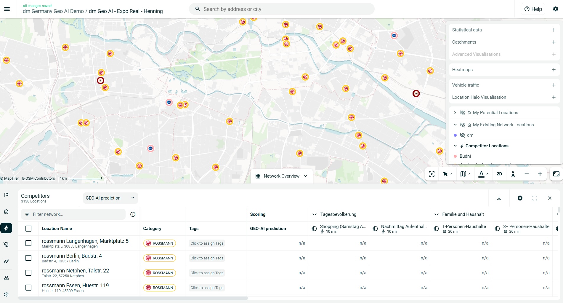The height and width of the screenshot is (303, 563).
Task: Check rossmann Netphen row checkbox
Action: click(x=28, y=273)
